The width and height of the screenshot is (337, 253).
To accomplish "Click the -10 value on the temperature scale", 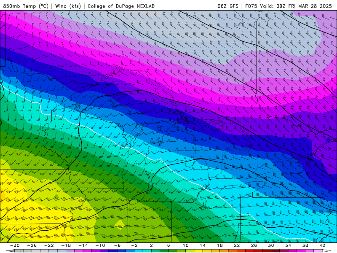I will point(100,245).
